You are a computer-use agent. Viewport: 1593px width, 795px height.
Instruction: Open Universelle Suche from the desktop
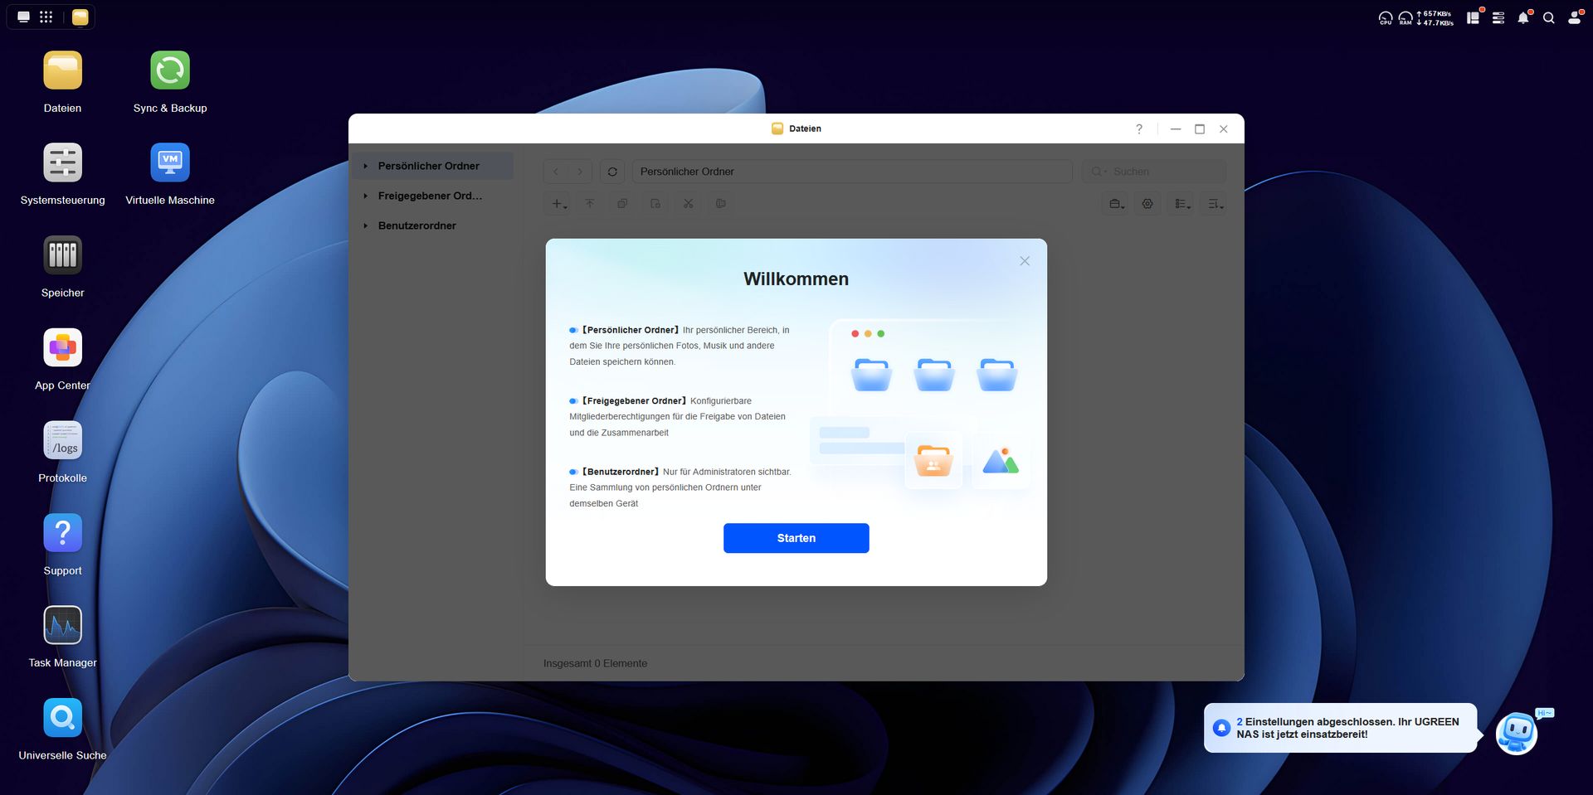(62, 717)
